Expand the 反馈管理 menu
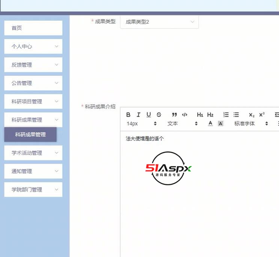Image resolution: width=279 pixels, height=257 pixels. pyautogui.click(x=33, y=65)
